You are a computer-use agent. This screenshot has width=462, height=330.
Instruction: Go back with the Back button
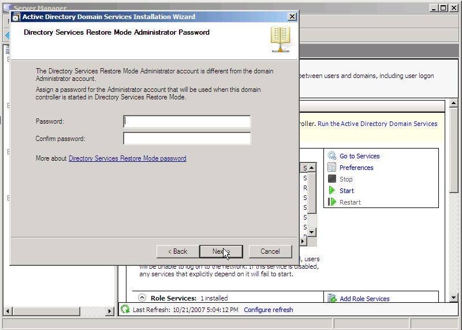178,251
